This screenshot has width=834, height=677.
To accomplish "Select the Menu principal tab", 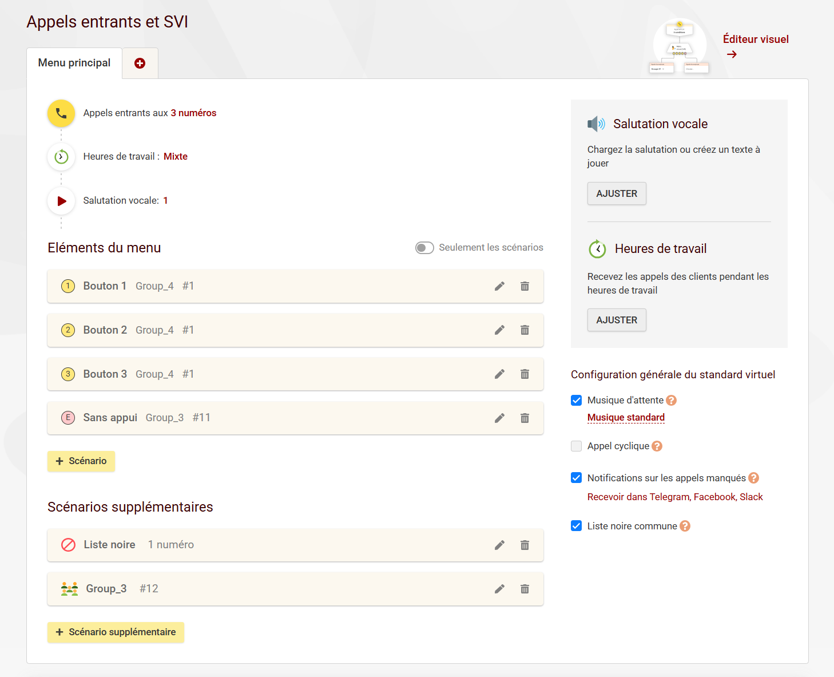I will tap(74, 63).
